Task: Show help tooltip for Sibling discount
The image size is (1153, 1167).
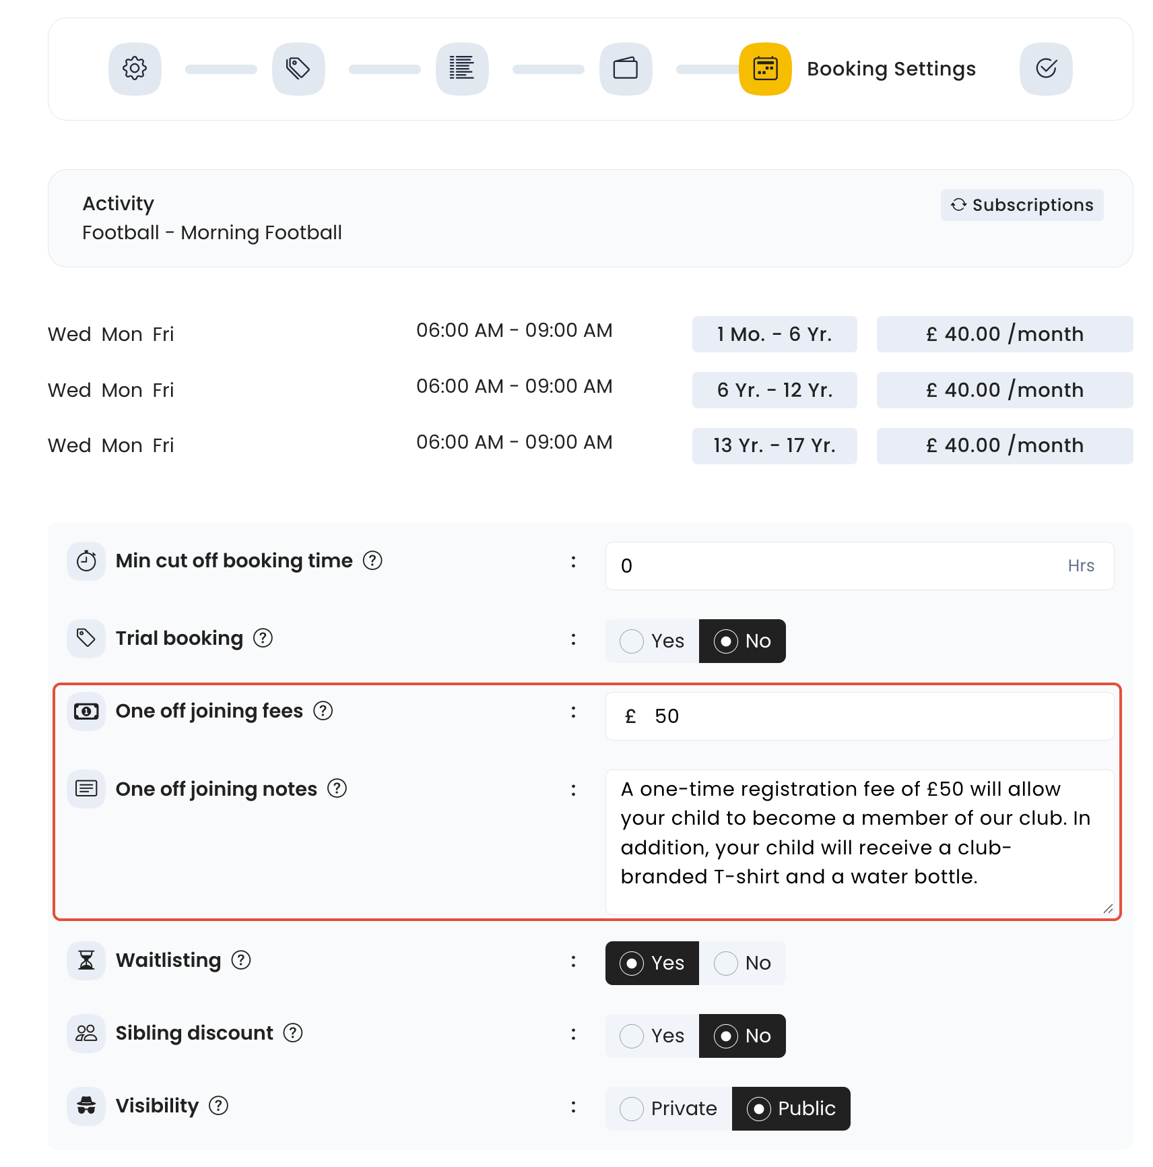Action: [x=293, y=1033]
